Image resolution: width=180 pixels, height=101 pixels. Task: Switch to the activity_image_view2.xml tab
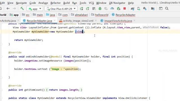[78, 21]
